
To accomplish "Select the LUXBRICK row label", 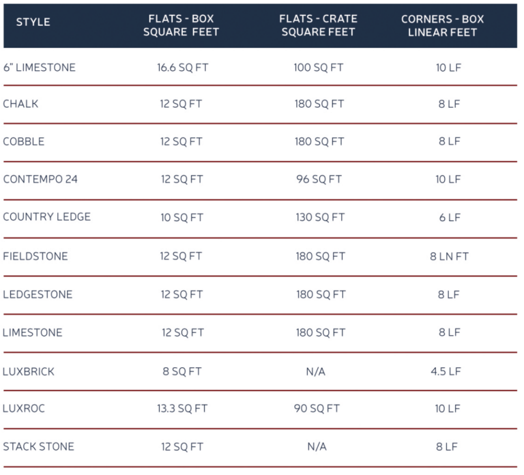I will coord(29,372).
